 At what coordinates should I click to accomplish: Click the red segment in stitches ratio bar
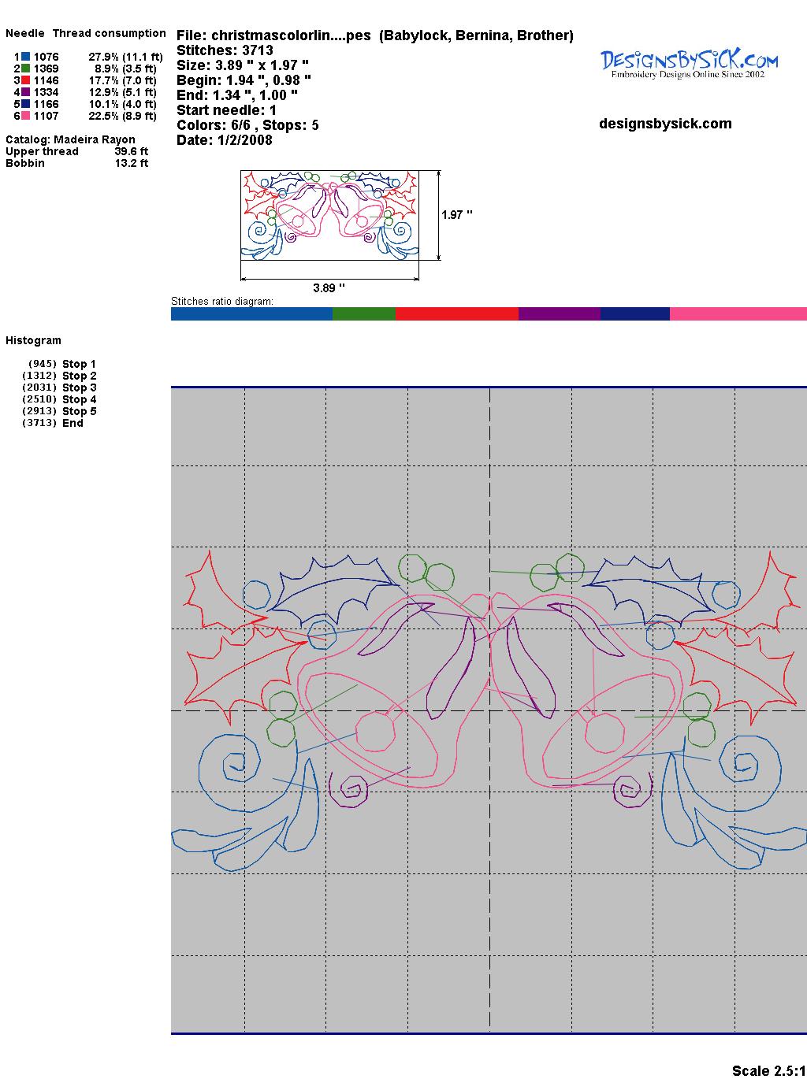click(456, 314)
